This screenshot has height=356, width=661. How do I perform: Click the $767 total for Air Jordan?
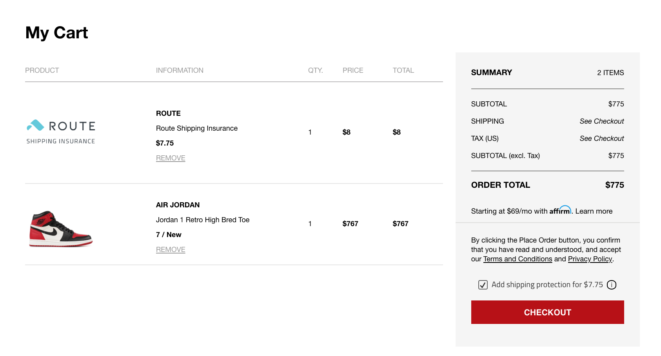coord(400,224)
